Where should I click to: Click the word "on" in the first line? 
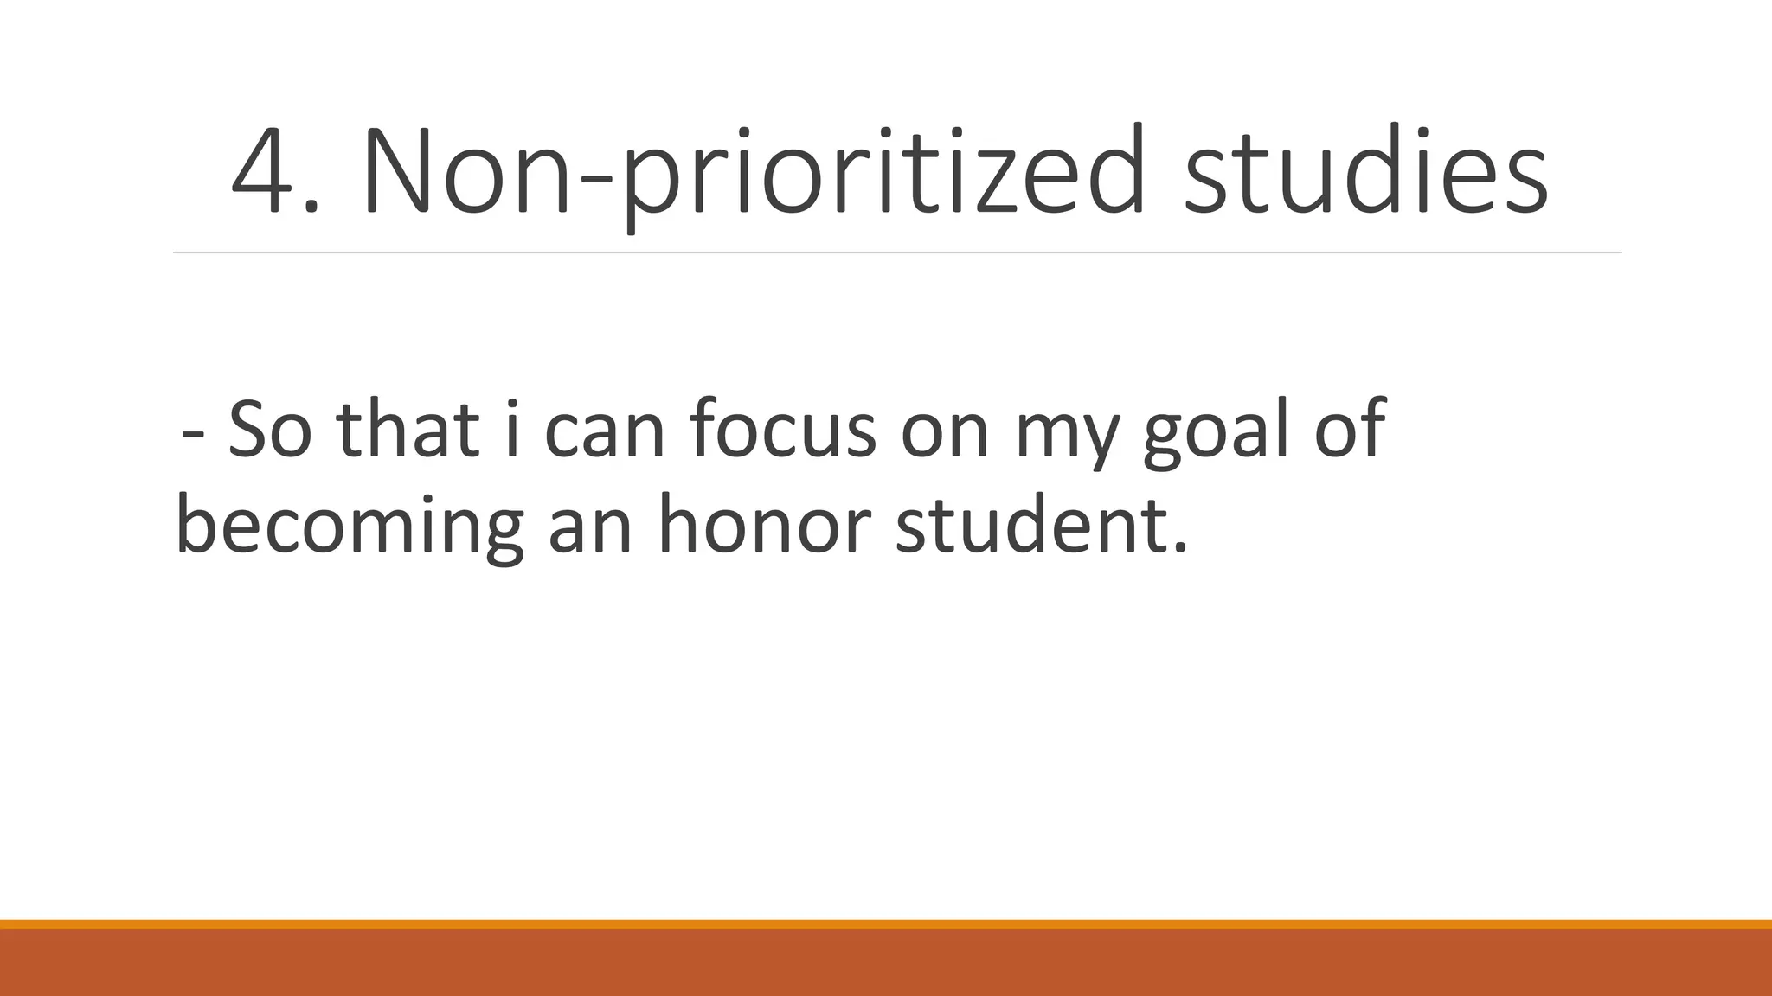coord(945,431)
